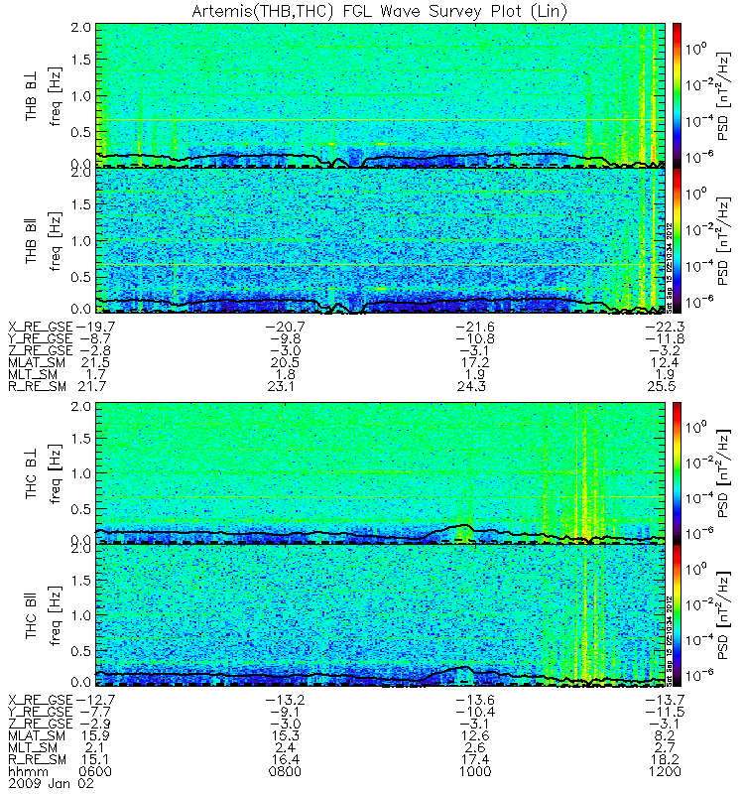This screenshot has width=744, height=794.
Task: Select the THB B‖ panel label
Action: click(32, 240)
